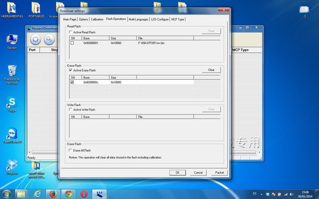319x199 pixels.
Task: Select the desktop icon labeled 1
Action: tap(305, 12)
